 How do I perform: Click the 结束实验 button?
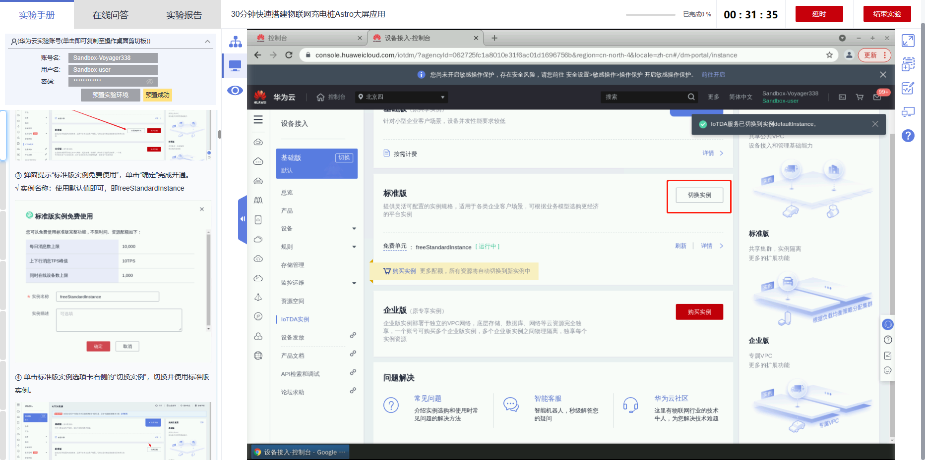click(887, 14)
